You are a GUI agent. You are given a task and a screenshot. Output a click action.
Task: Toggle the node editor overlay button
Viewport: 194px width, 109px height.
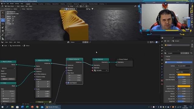156,42
